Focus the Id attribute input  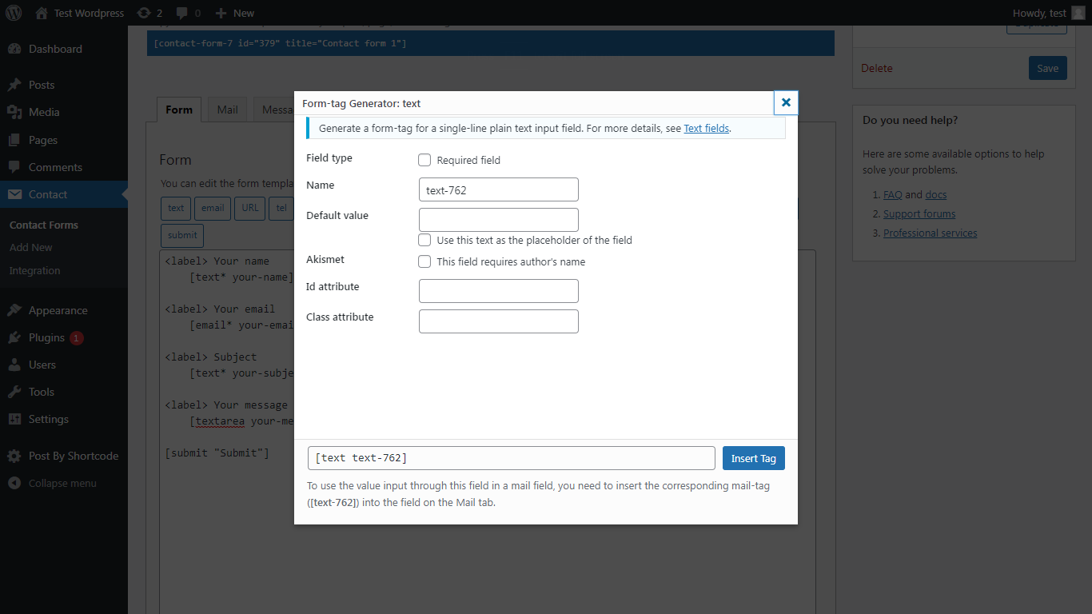click(x=499, y=291)
